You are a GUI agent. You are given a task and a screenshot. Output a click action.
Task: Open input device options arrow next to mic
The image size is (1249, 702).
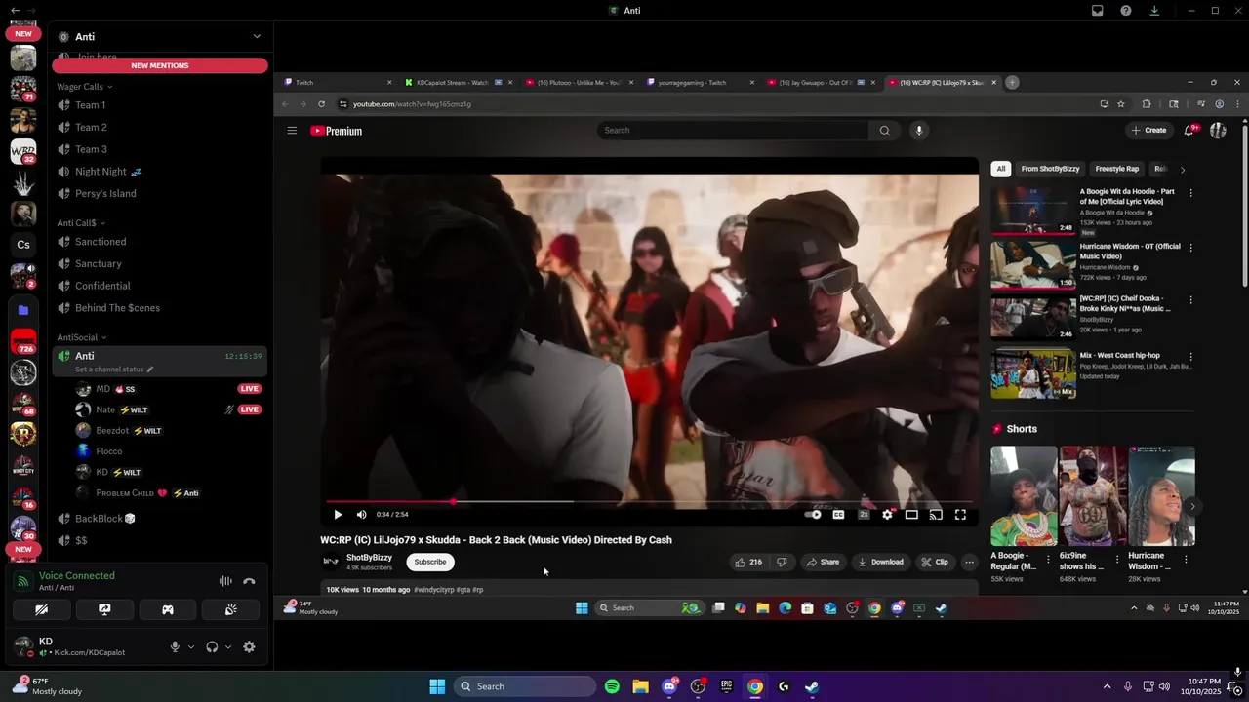click(x=191, y=646)
